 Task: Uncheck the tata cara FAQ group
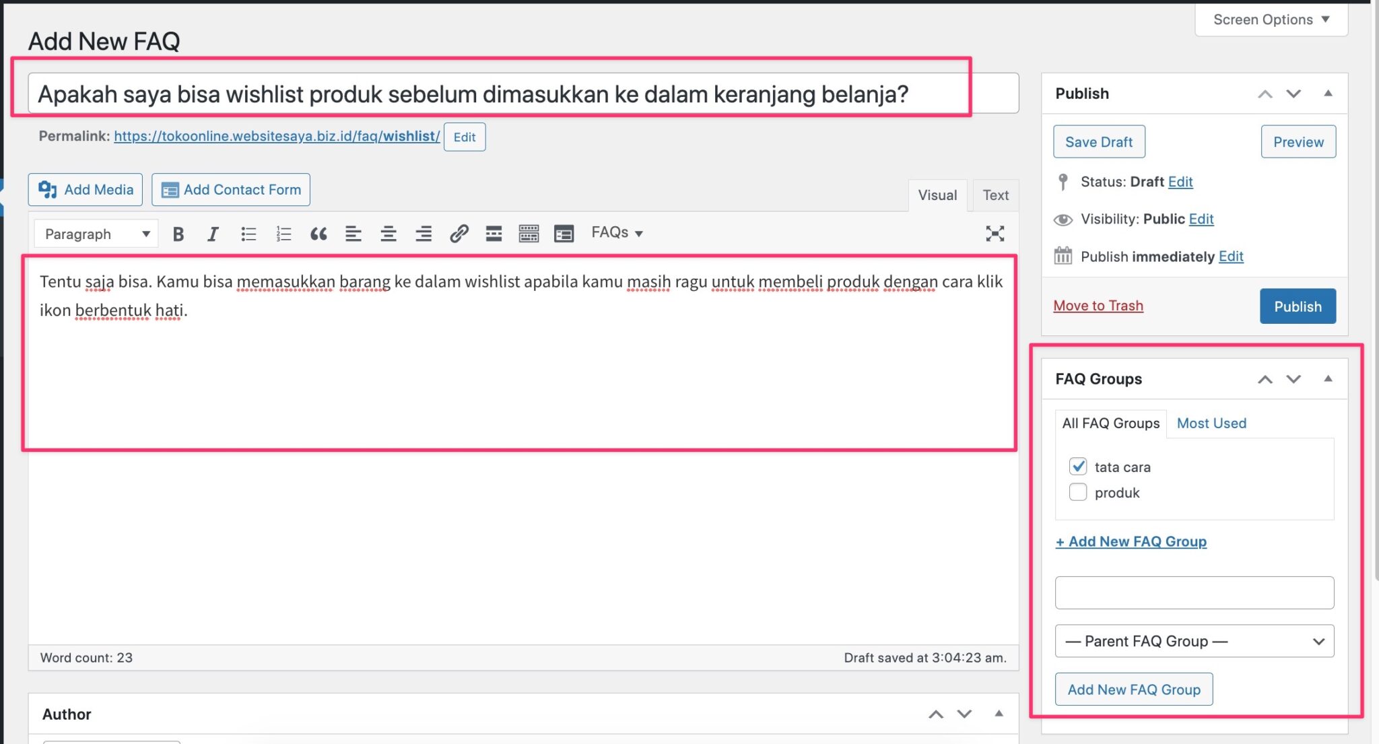click(1077, 466)
